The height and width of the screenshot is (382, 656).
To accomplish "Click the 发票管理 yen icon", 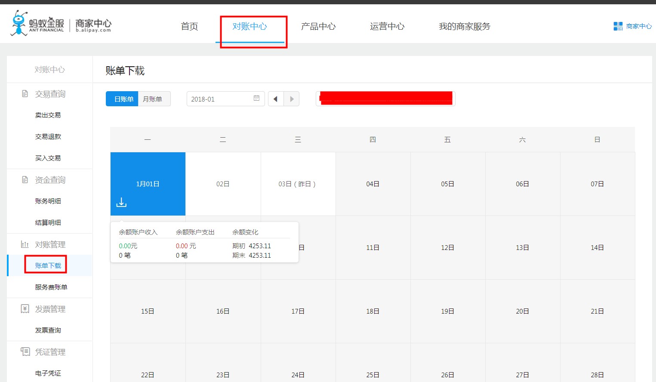I will click(25, 309).
